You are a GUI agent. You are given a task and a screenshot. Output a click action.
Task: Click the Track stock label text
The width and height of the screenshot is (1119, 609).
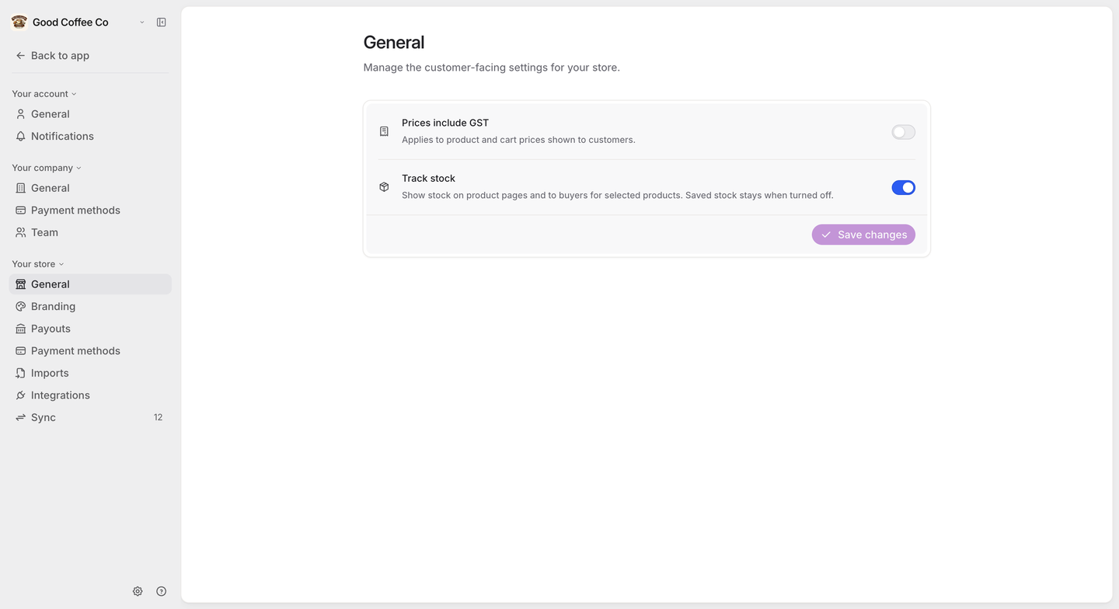(428, 178)
